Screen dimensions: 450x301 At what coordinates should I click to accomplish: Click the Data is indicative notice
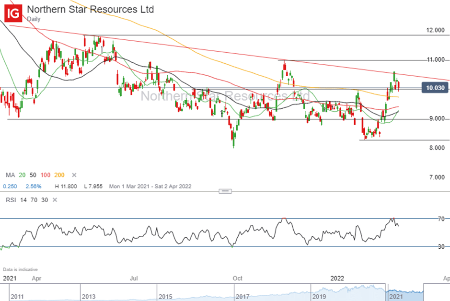tap(21, 269)
